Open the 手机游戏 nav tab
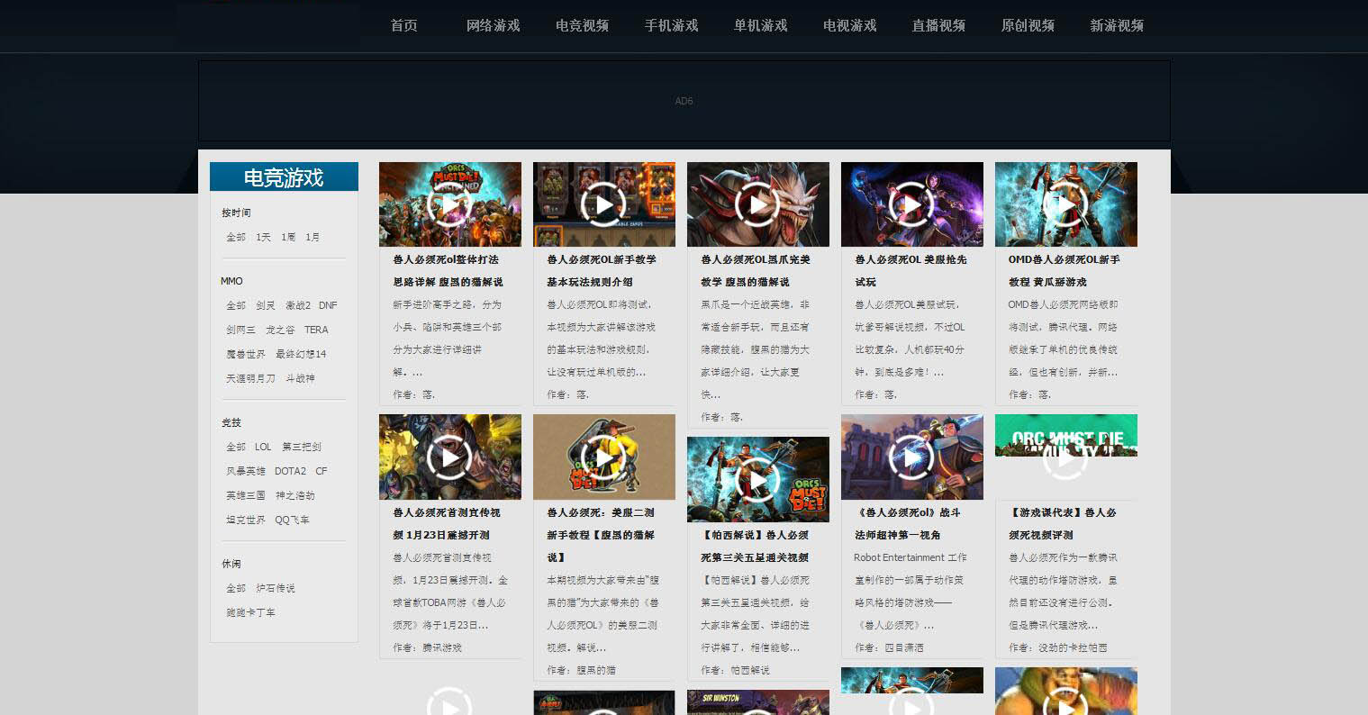This screenshot has height=715, width=1368. 671,25
